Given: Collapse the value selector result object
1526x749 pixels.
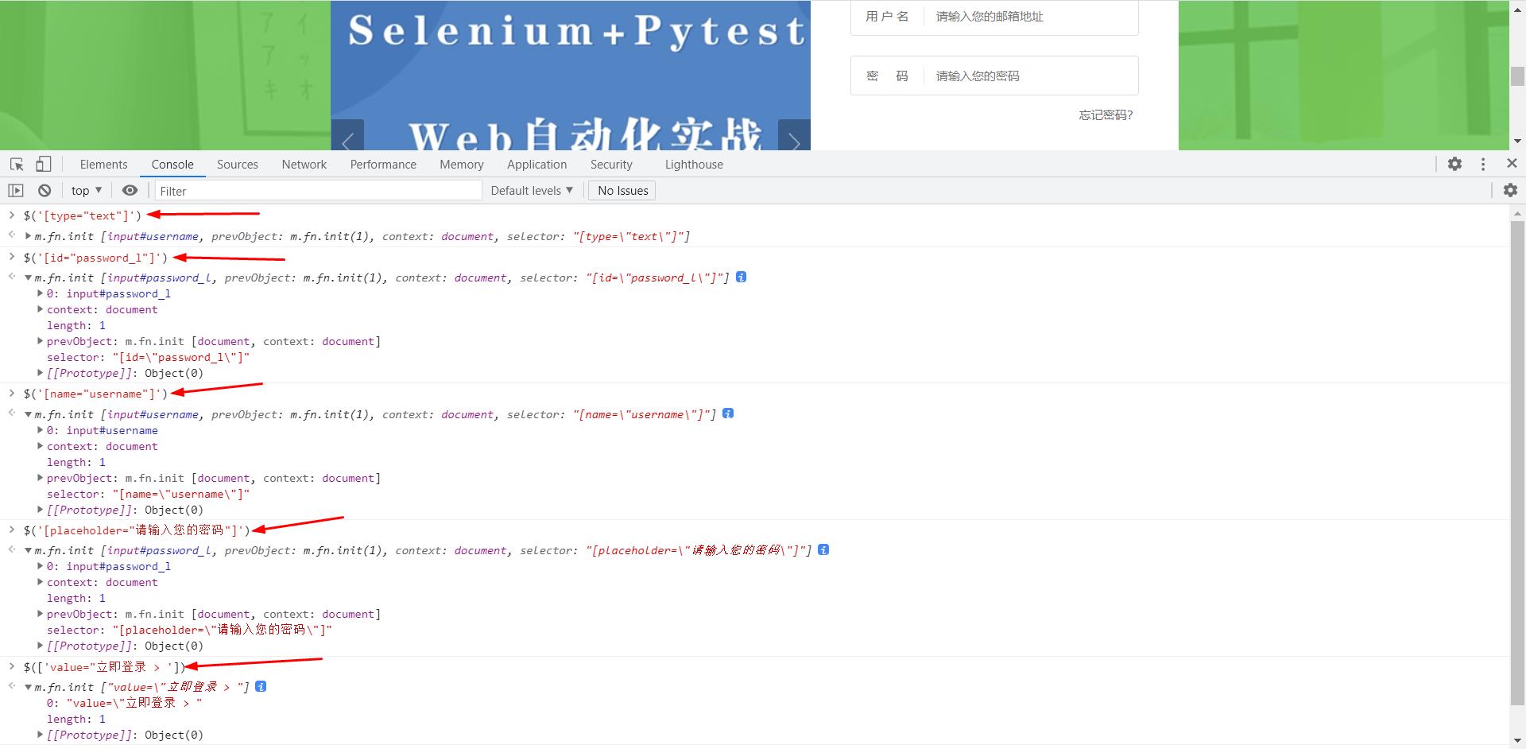Looking at the screenshot, I should click(28, 687).
